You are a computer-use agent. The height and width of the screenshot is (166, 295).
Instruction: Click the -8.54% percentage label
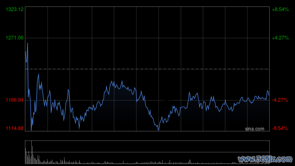coord(280,128)
